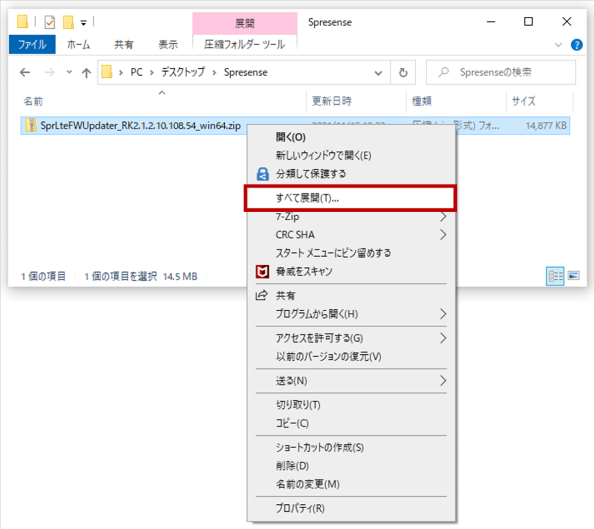Switch to large icons view

(x=574, y=276)
